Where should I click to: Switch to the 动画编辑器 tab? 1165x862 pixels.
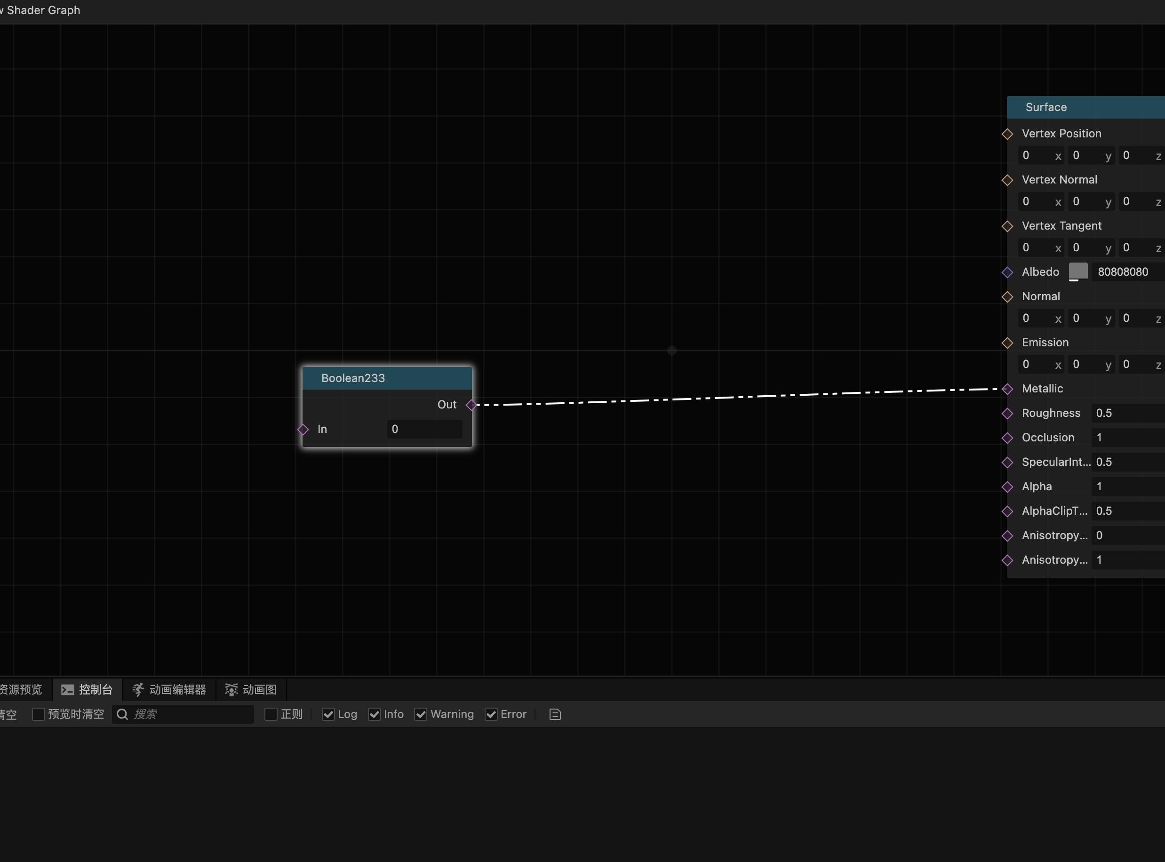(168, 690)
